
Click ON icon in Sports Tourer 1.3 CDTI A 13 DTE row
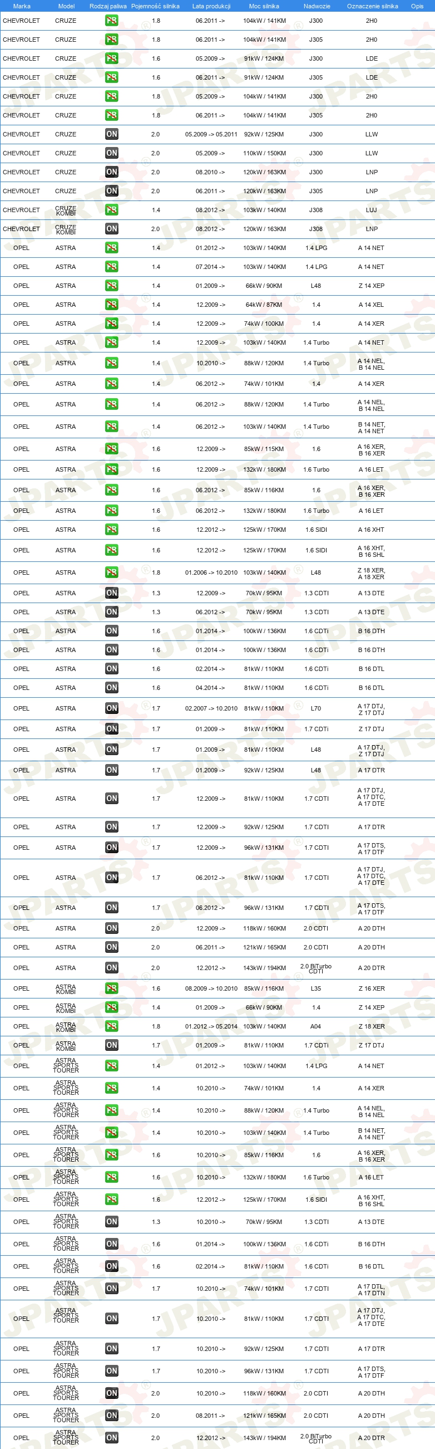pos(112,1222)
